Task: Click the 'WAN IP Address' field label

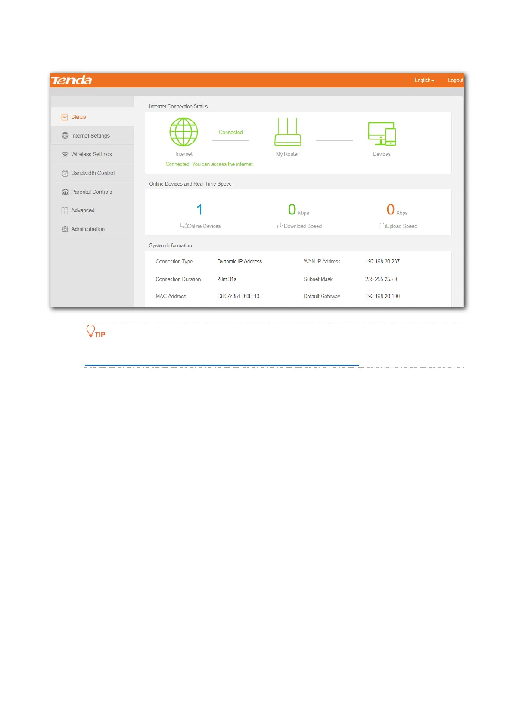Action: (x=322, y=262)
